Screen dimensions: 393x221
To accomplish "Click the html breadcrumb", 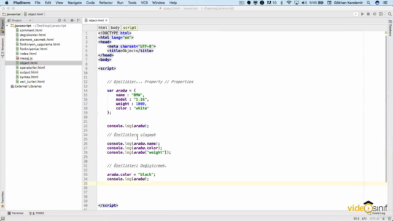I will pos(103,28).
